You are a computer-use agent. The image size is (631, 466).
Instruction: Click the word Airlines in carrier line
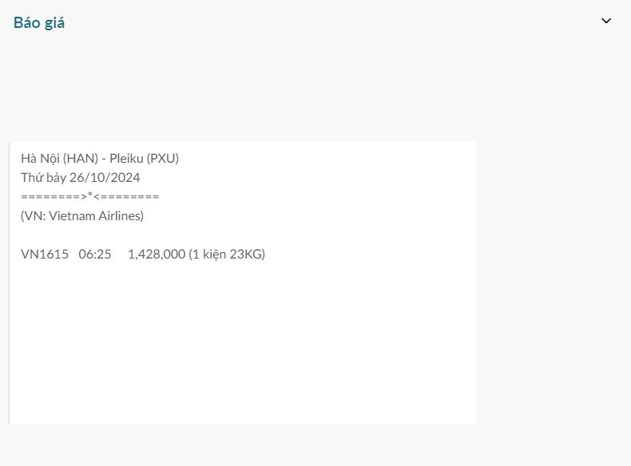[121, 215]
